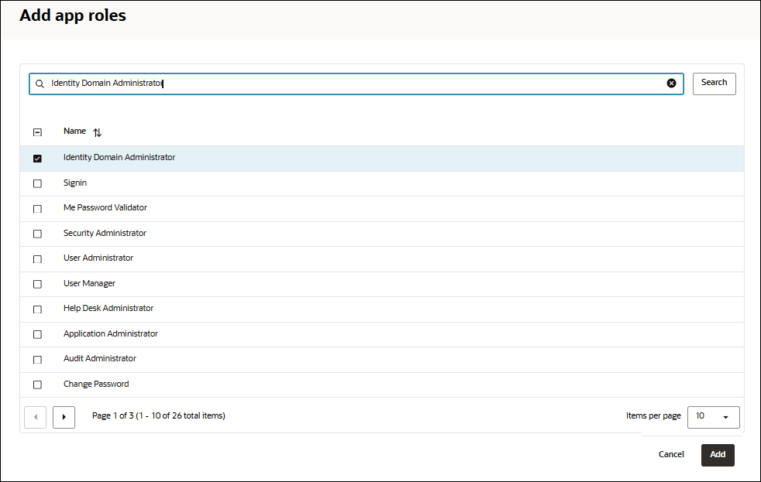Screen dimensions: 761x482
Task: Sort rows using the Name column sort icon
Action: pos(97,132)
